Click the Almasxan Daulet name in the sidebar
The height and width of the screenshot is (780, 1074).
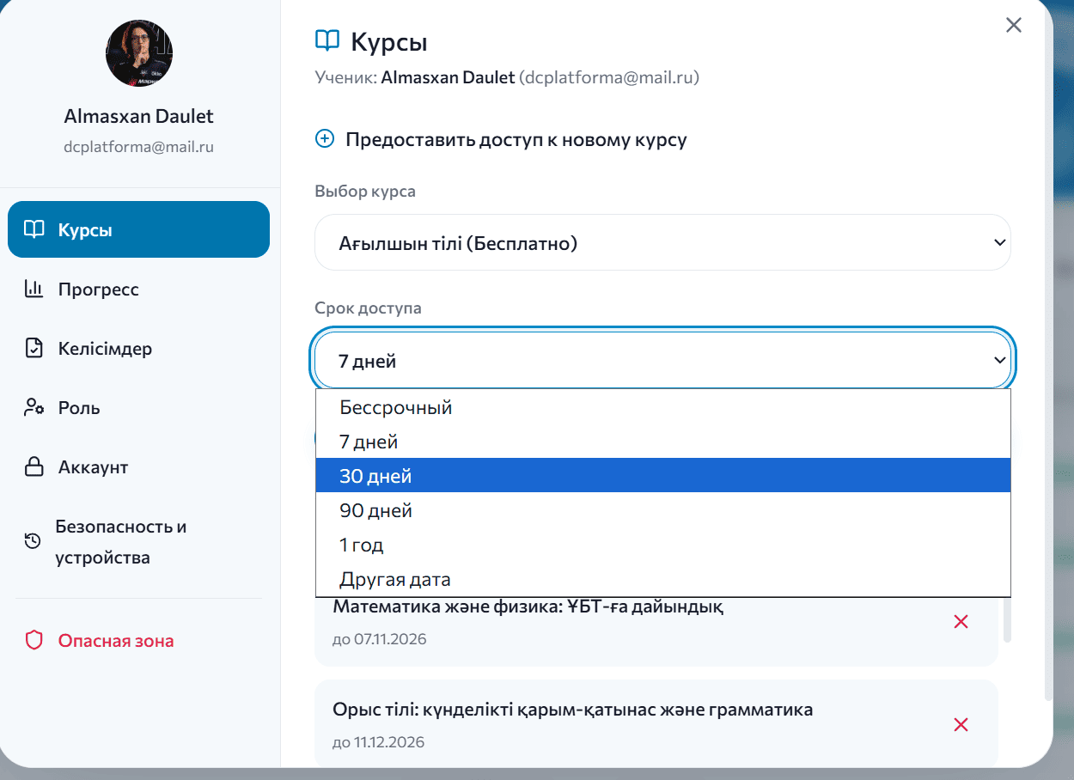pos(138,116)
